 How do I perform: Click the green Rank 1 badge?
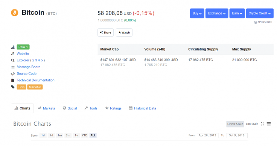point(23,47)
